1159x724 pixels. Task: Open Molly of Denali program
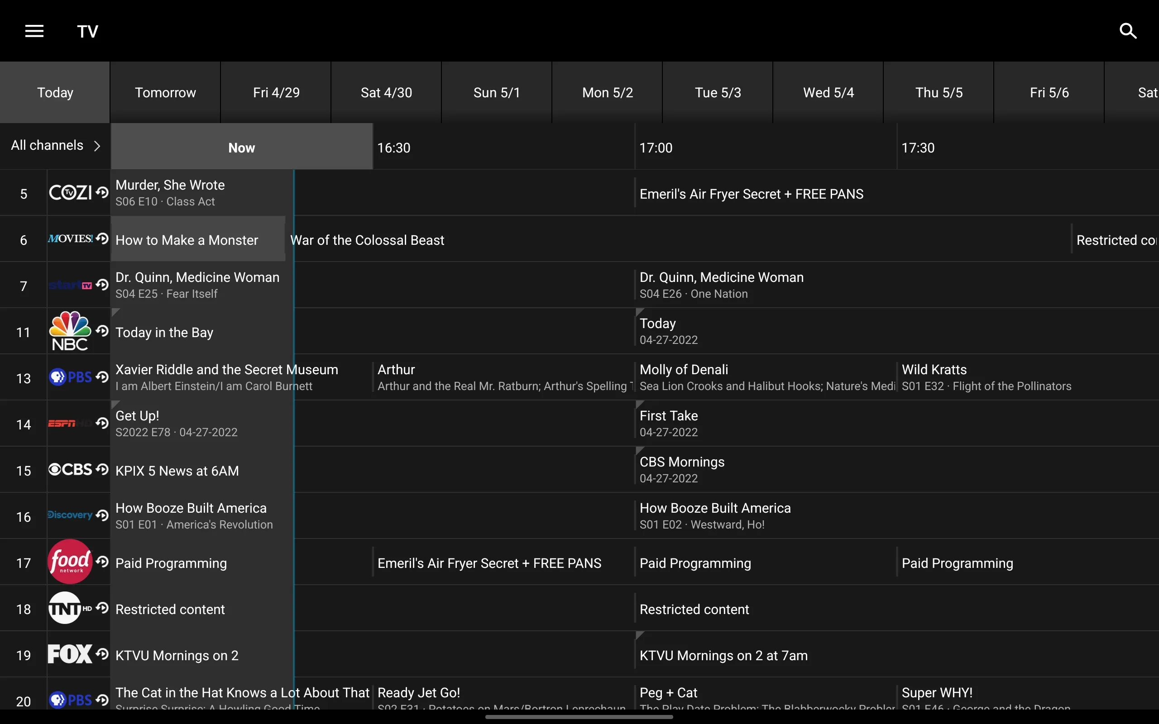click(766, 377)
